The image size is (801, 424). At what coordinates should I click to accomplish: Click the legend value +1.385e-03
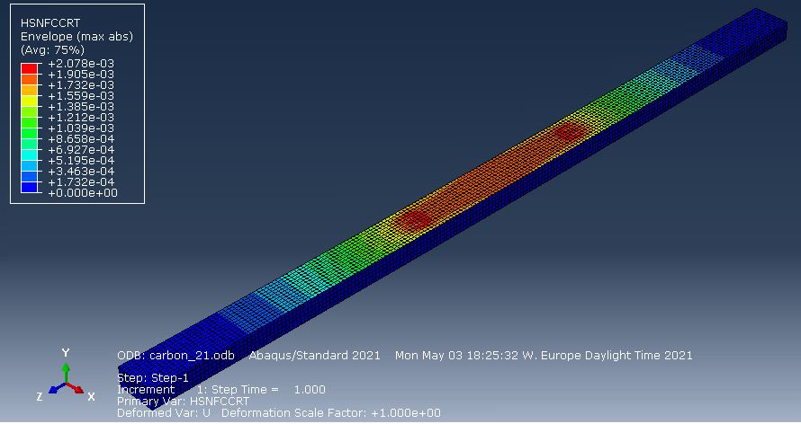coord(81,107)
